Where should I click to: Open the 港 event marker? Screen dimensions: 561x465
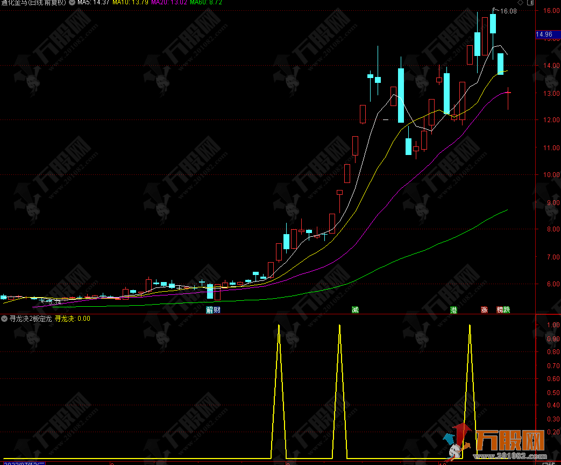[x=453, y=310]
